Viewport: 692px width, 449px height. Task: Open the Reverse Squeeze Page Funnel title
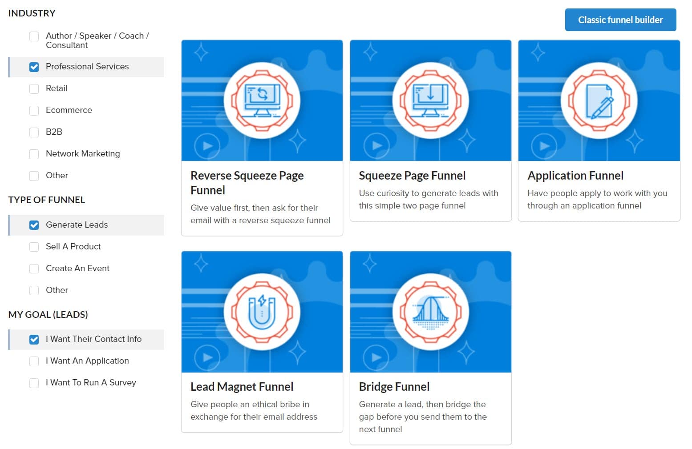(247, 183)
